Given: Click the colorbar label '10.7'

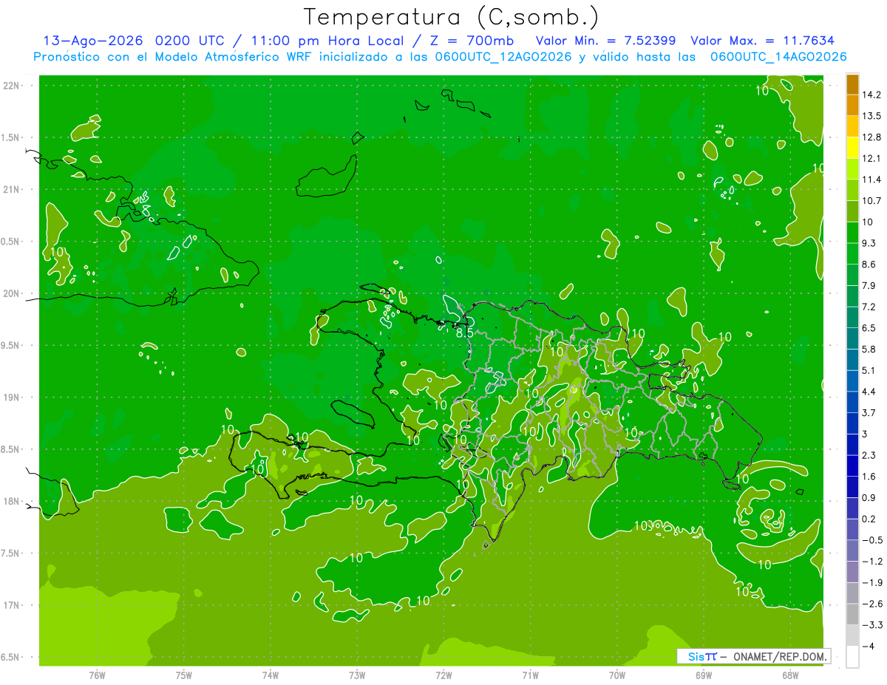Looking at the screenshot, I should click(x=871, y=201).
